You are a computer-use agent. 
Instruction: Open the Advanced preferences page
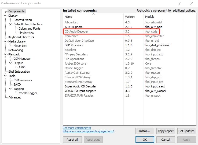tap(15, 97)
